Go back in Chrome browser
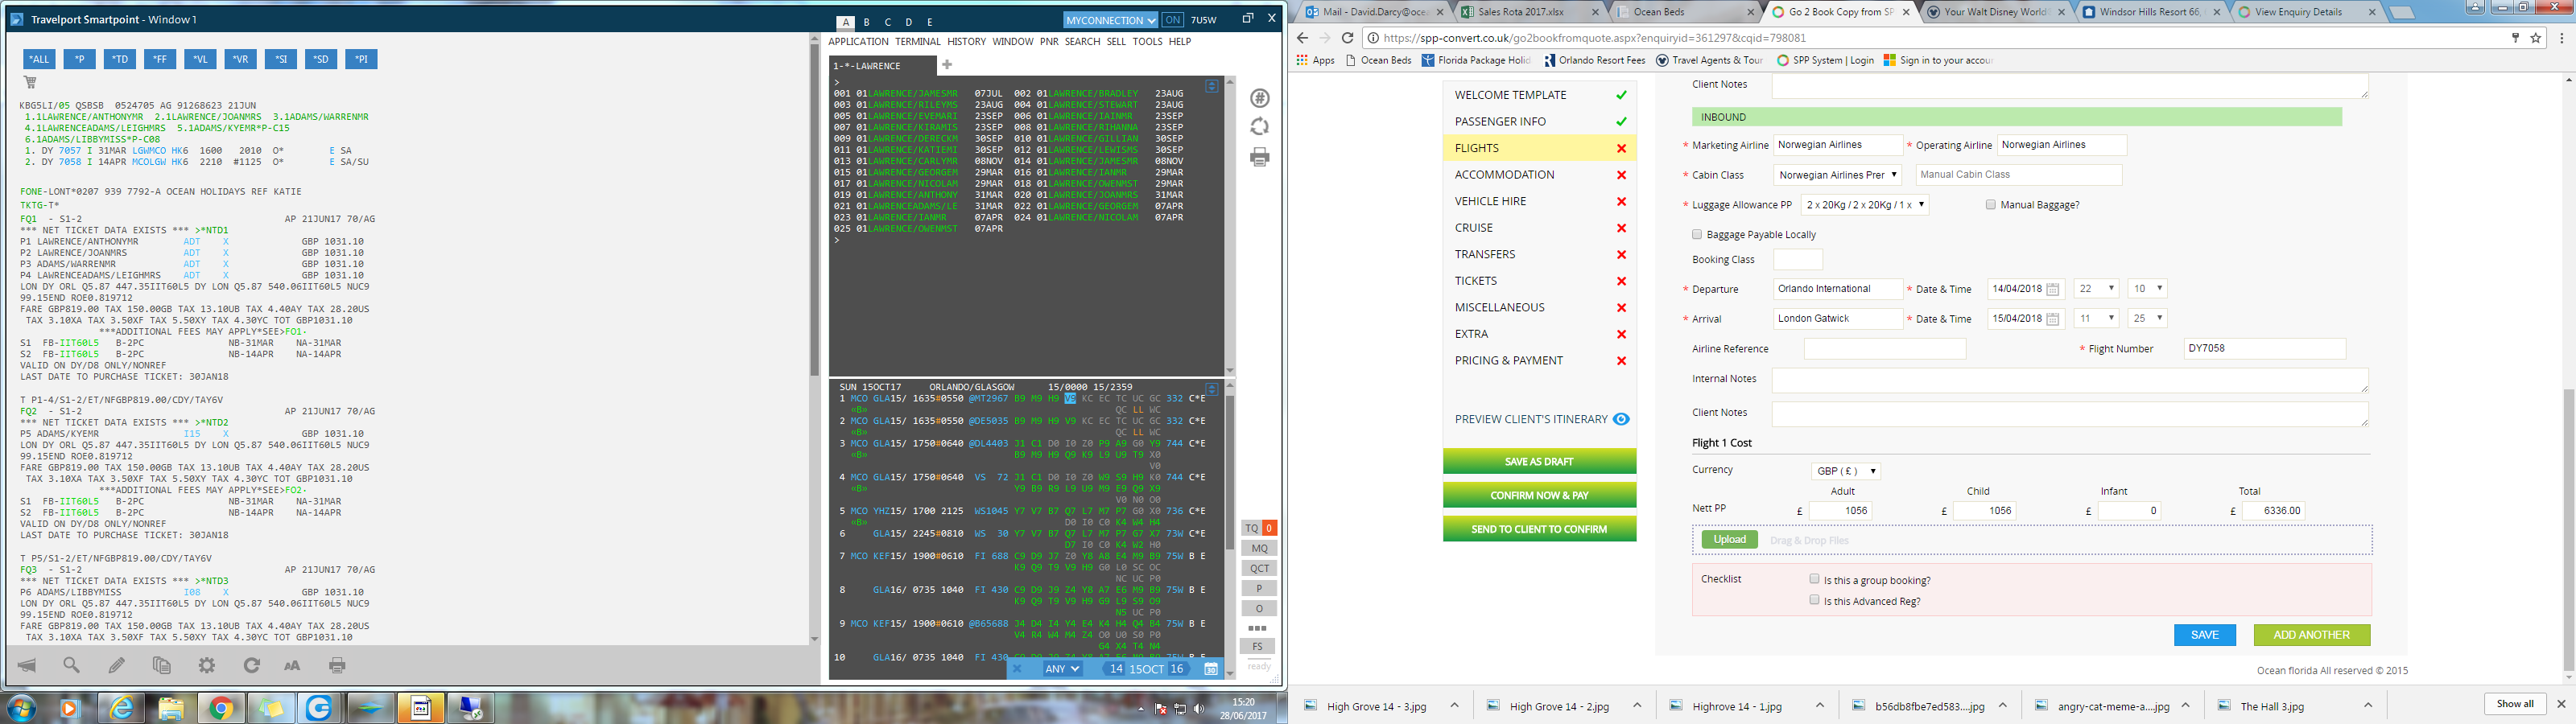 1302,38
